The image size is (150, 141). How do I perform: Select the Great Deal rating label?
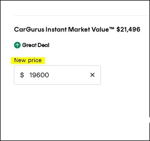pos(36,45)
